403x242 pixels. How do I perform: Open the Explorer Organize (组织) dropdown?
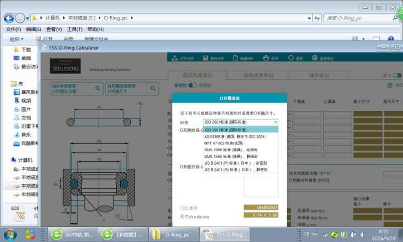pyautogui.click(x=16, y=39)
